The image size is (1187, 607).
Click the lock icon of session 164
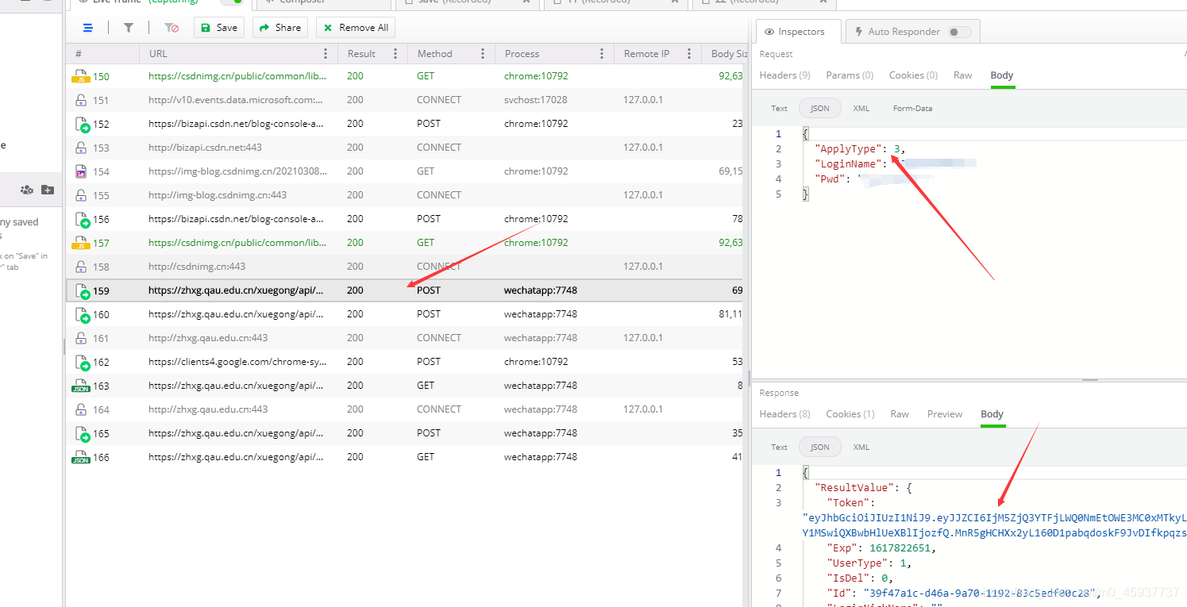coord(81,409)
